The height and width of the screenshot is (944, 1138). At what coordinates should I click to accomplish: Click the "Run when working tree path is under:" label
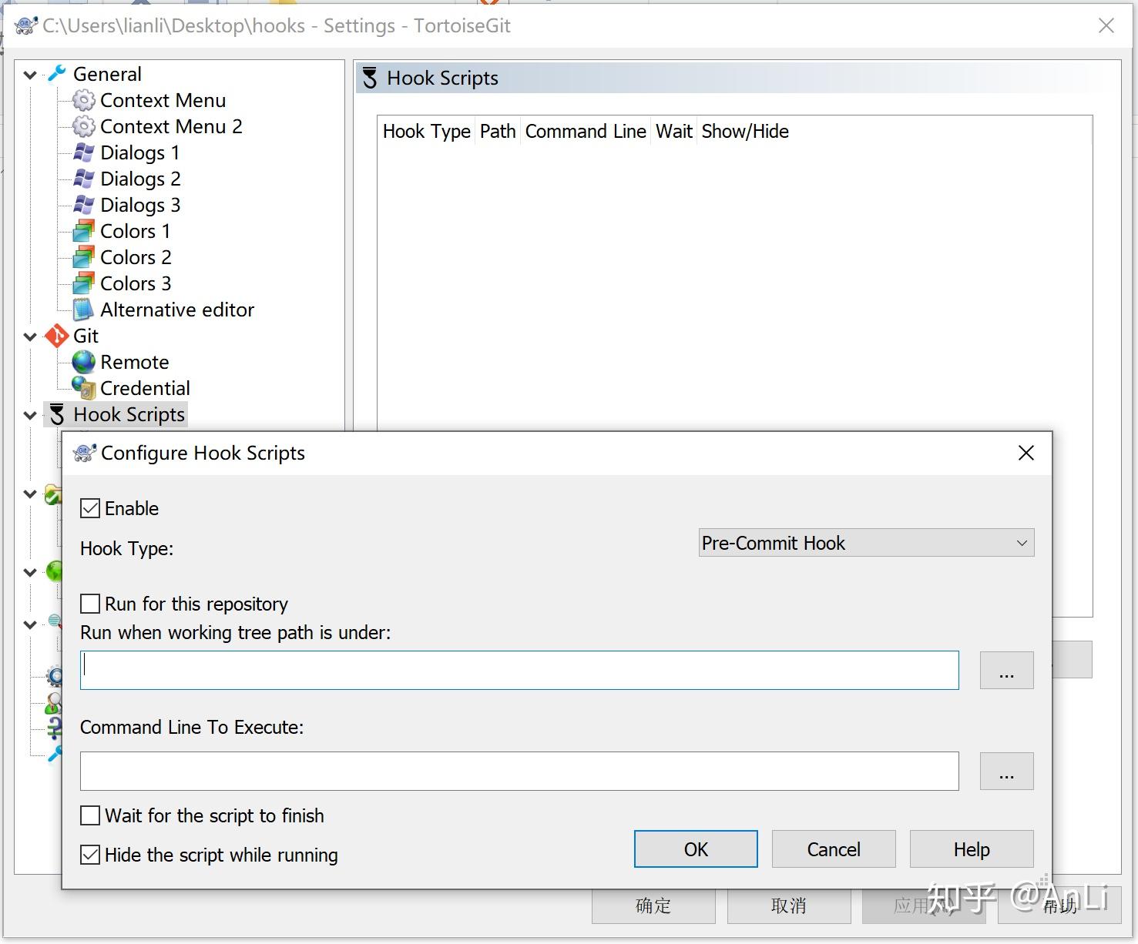pyautogui.click(x=236, y=633)
